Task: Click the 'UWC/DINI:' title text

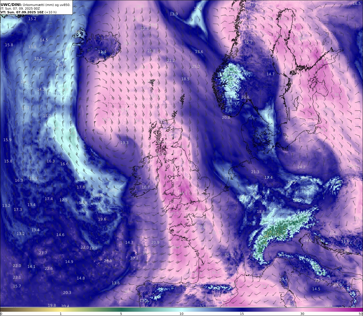Action: (x=11, y=5)
